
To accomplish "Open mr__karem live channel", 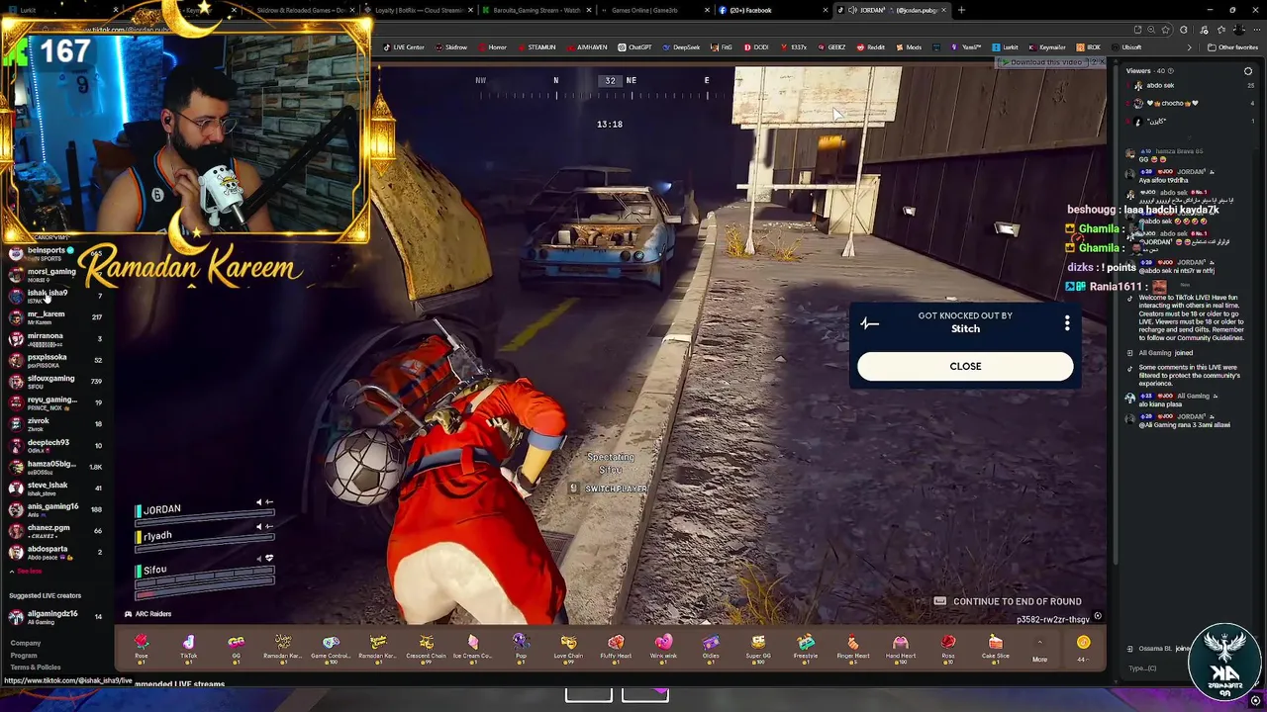I will 54,316.
